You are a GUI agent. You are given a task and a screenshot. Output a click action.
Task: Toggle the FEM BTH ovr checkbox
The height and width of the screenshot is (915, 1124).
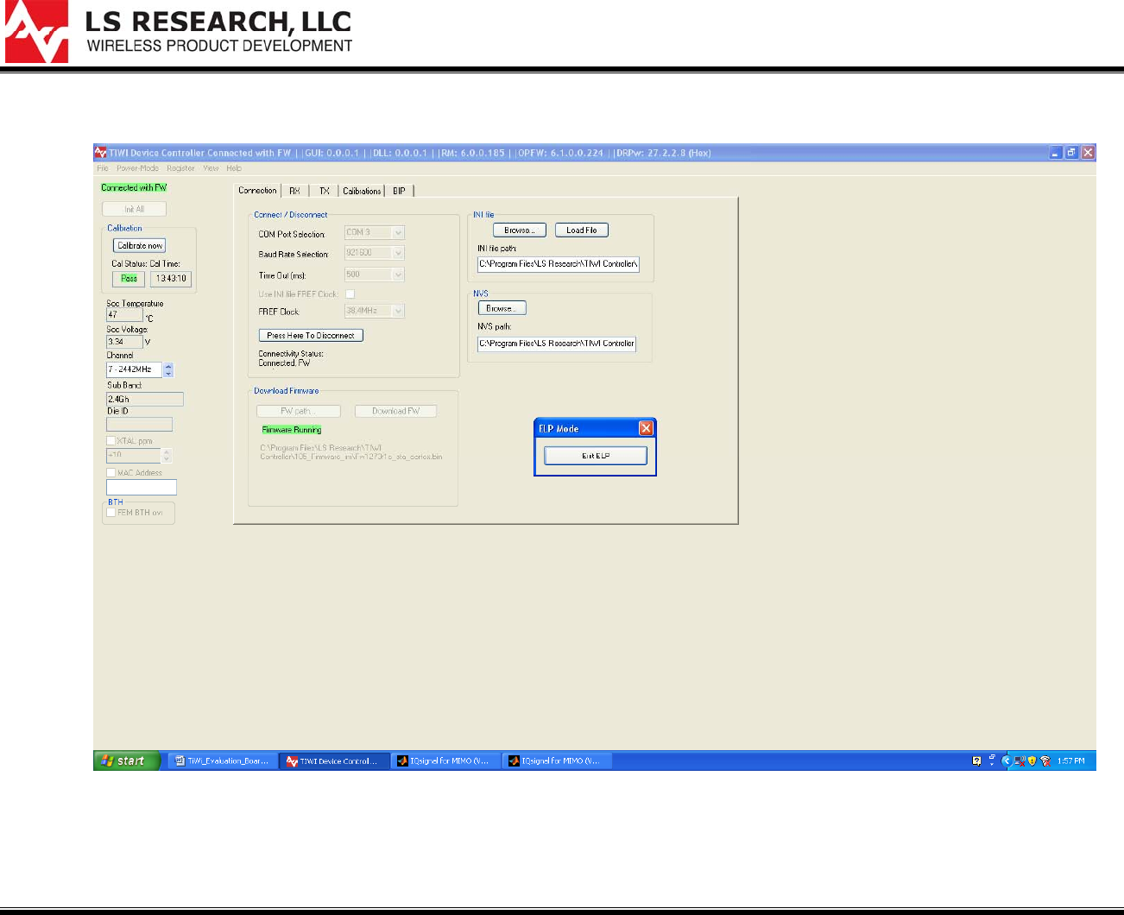pyautogui.click(x=111, y=513)
